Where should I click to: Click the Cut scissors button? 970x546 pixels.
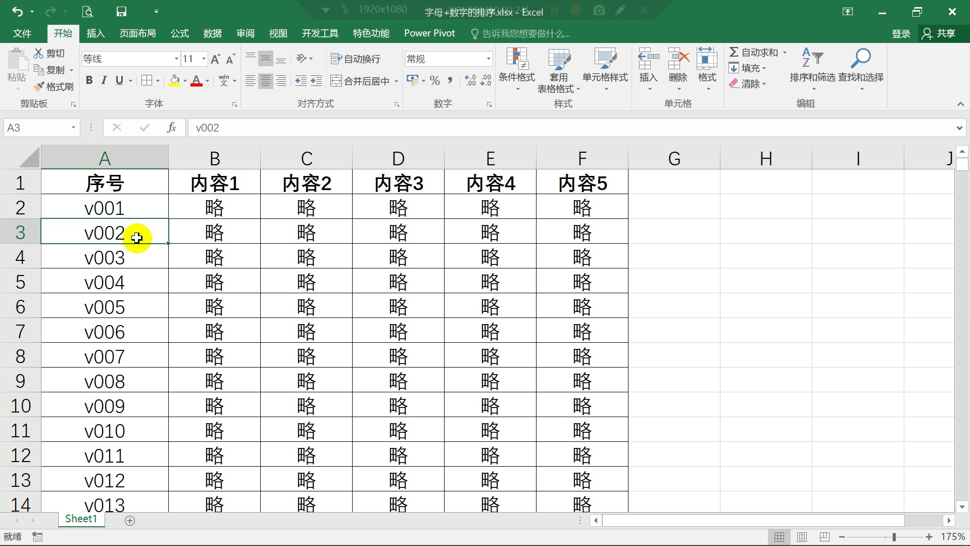49,53
